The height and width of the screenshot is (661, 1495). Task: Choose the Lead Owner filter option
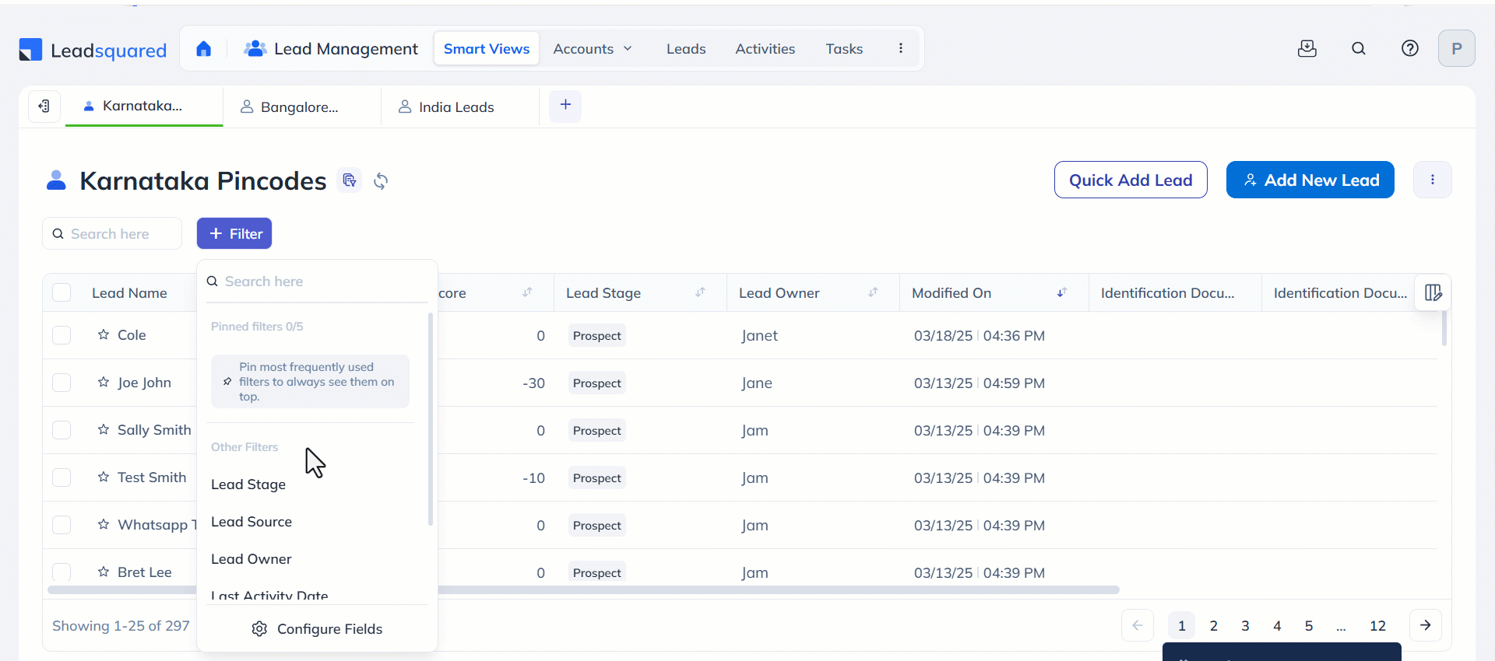click(252, 559)
